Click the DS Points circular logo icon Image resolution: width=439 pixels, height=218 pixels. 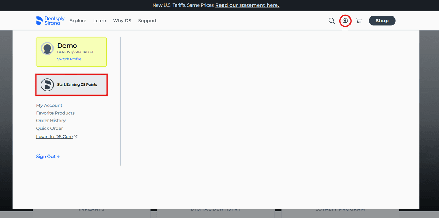(x=47, y=85)
